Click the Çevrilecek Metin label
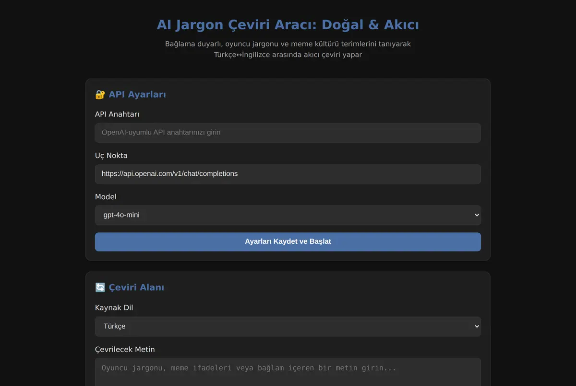Viewport: 576px width, 386px height. coord(125,349)
